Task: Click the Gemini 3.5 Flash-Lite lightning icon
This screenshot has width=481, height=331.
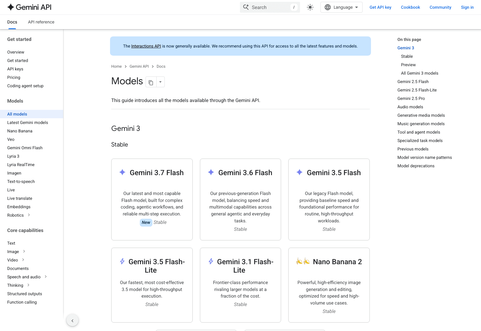Action: (122, 261)
